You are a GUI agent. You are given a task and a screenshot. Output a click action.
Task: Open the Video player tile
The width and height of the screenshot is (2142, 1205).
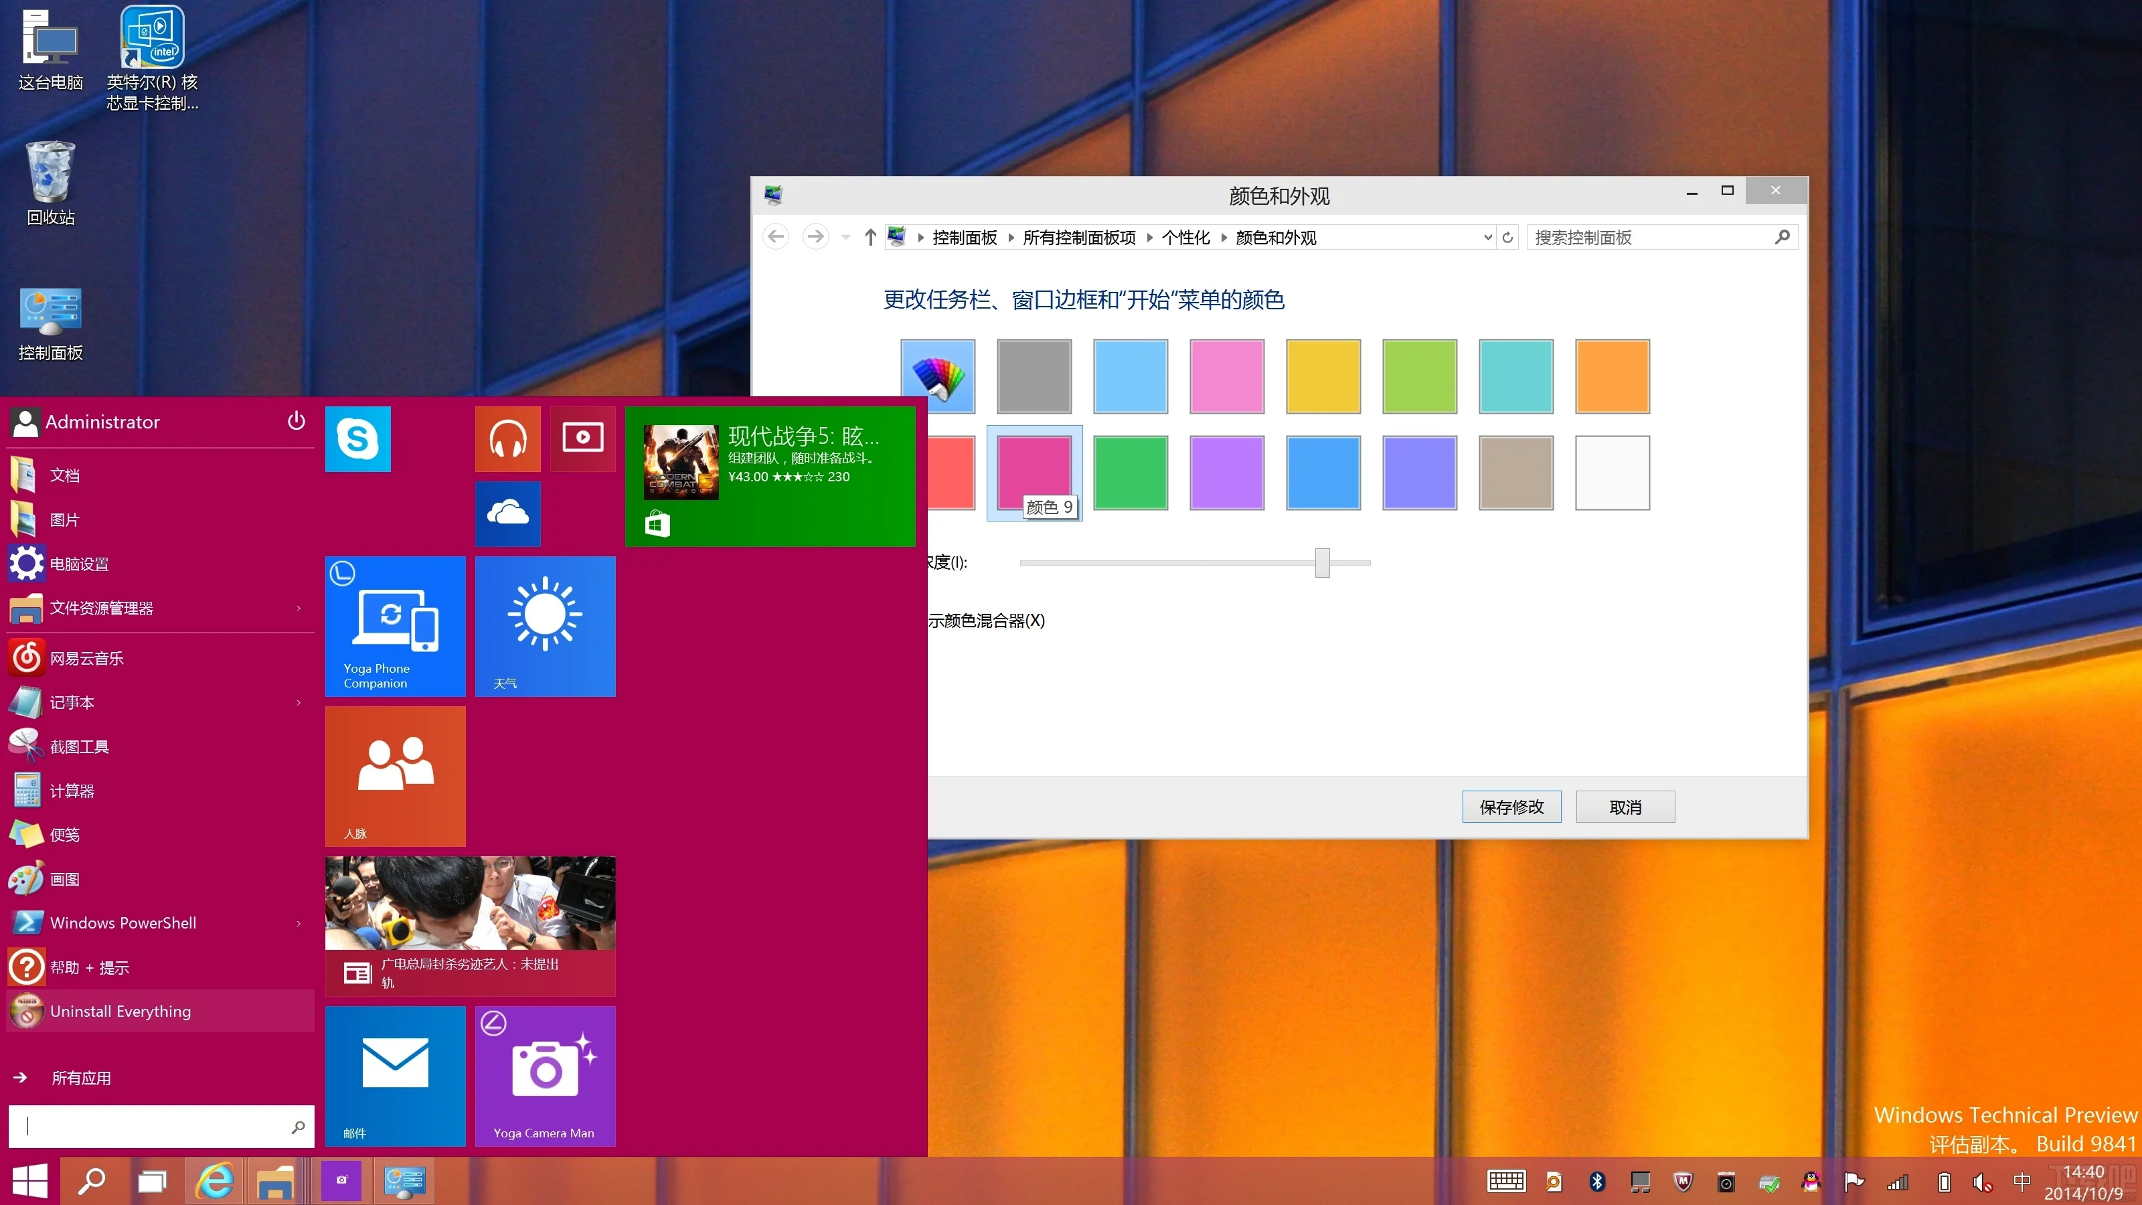click(583, 439)
